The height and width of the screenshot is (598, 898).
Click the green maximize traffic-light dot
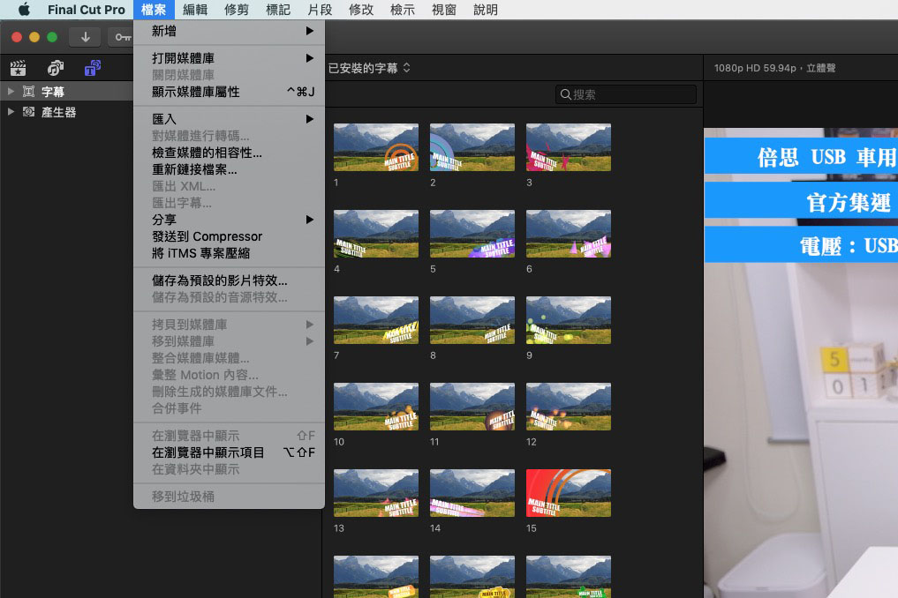pos(52,36)
